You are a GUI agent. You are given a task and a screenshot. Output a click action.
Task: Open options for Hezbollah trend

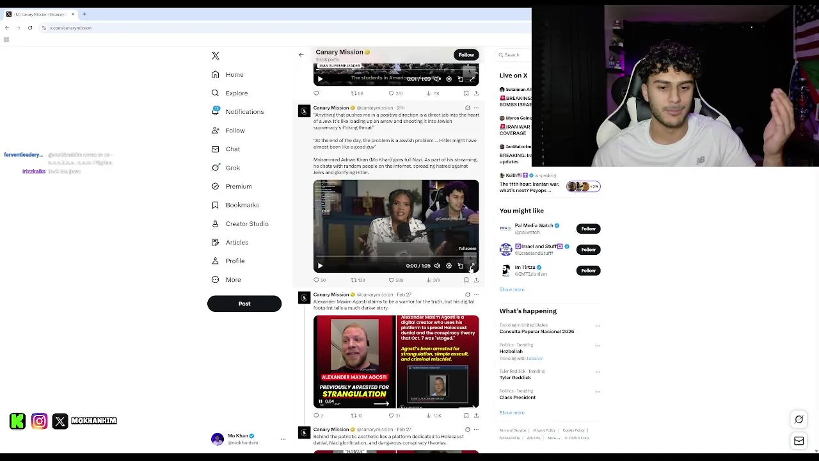(x=598, y=346)
